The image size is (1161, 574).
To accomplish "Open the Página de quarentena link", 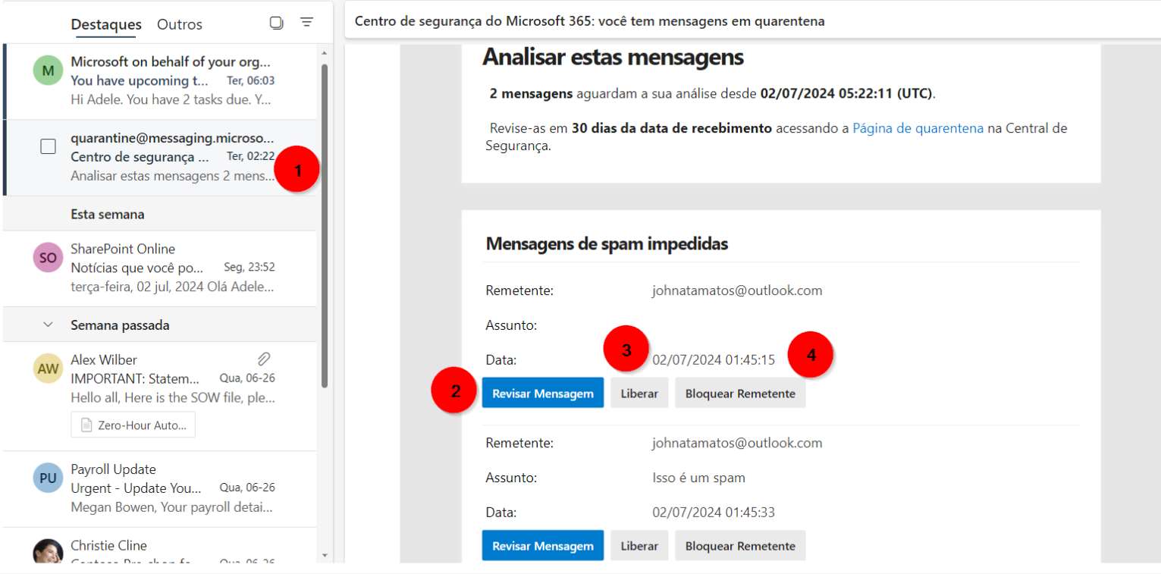I will click(918, 128).
